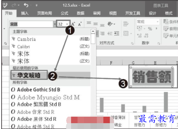Click the Wrap Text icon
Viewport: 178px width, 129px height.
pyautogui.click(x=126, y=24)
